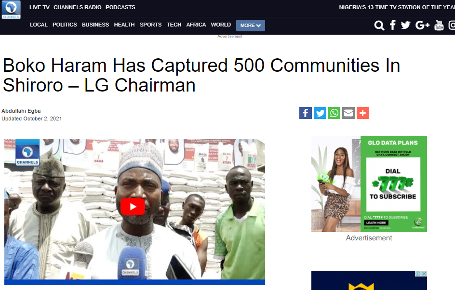The height and width of the screenshot is (290, 455).
Task: Share article via Twitter share button
Action: pyautogui.click(x=320, y=113)
